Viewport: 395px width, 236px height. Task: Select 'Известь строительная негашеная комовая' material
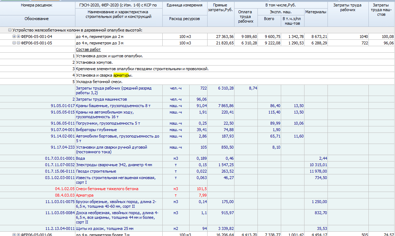click(116, 180)
